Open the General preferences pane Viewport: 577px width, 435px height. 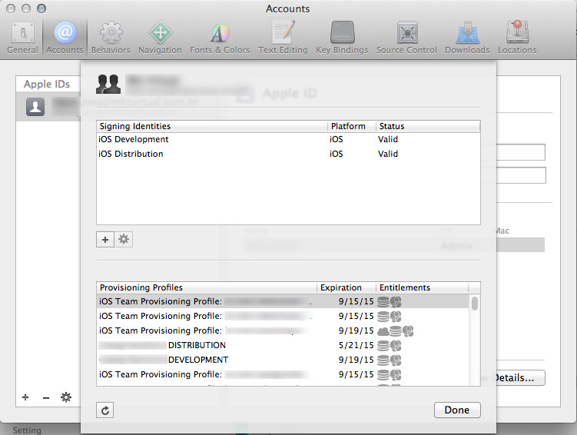pos(22,37)
